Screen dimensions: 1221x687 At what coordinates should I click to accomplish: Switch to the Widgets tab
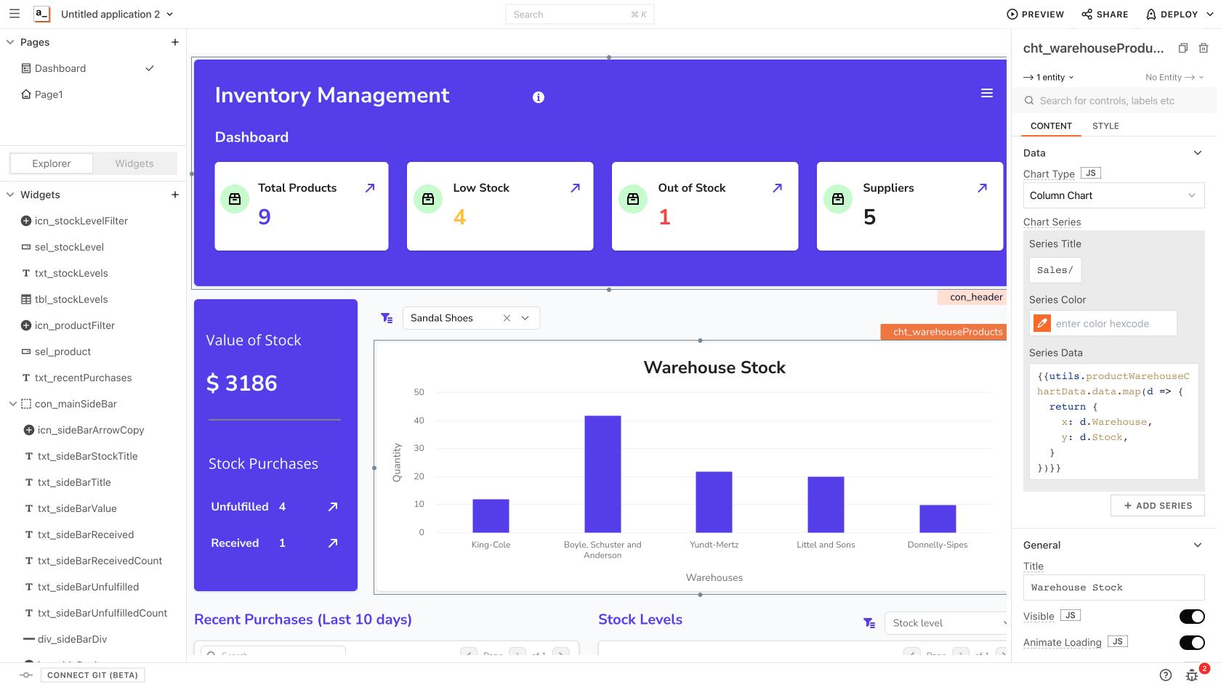click(134, 163)
